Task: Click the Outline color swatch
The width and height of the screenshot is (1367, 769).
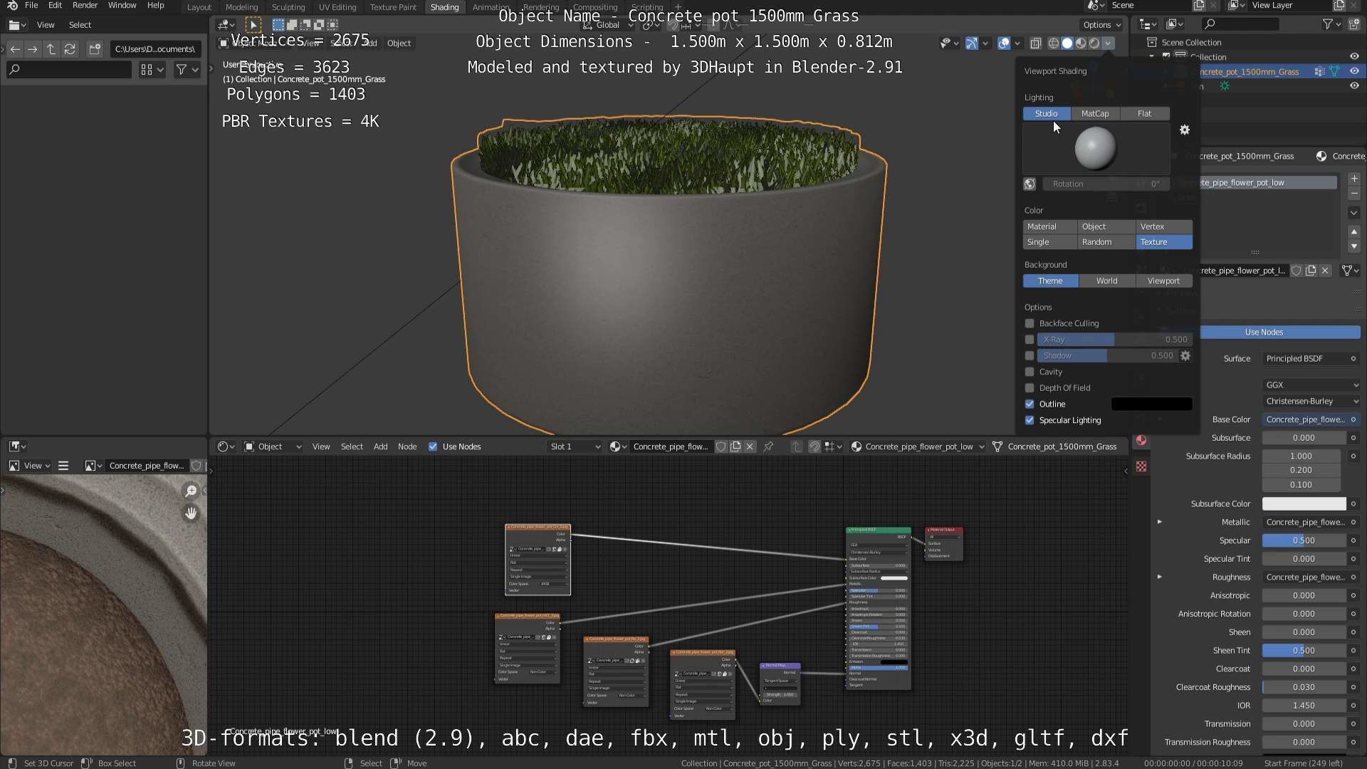Action: pyautogui.click(x=1151, y=404)
